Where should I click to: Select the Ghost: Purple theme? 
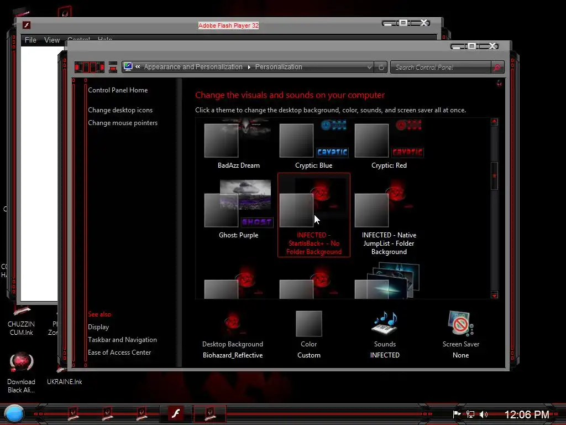click(238, 210)
